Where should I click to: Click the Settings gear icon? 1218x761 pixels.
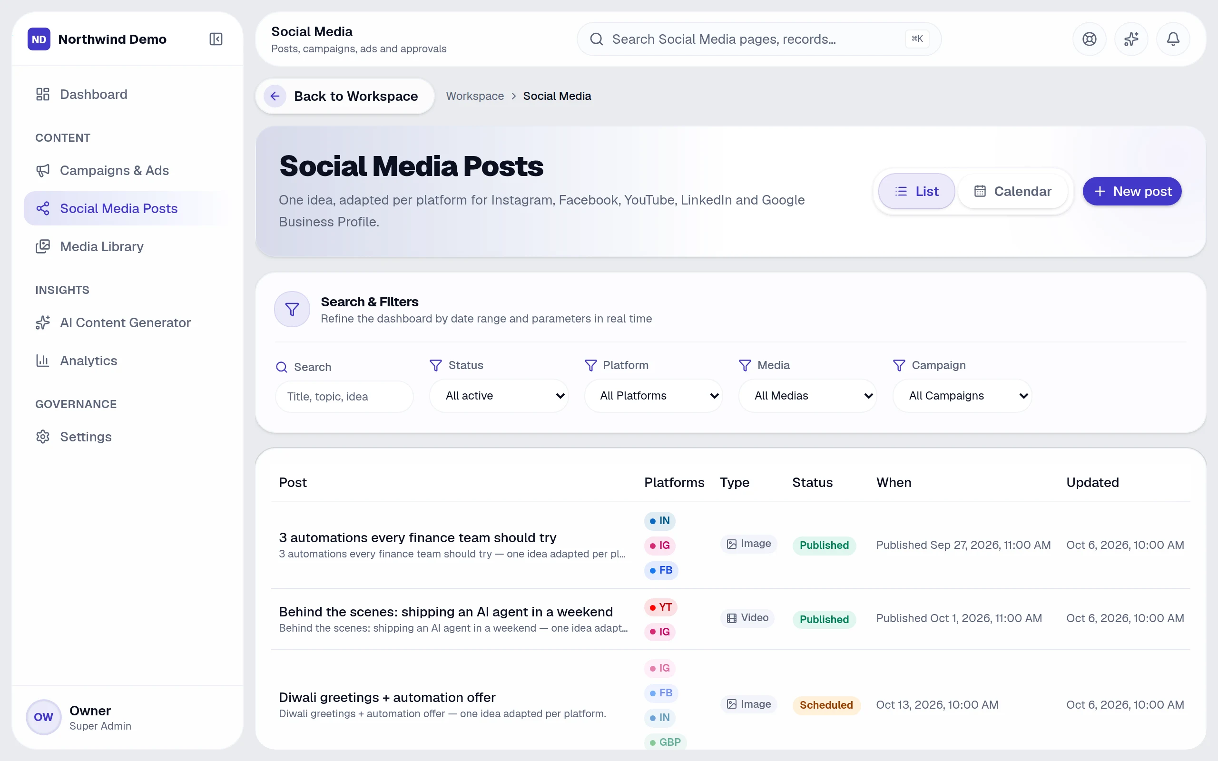click(x=43, y=436)
